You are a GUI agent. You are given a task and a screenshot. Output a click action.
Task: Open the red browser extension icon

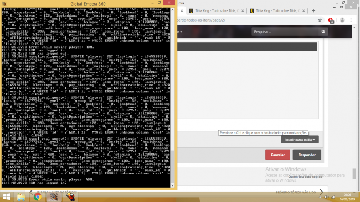pos(331,20)
